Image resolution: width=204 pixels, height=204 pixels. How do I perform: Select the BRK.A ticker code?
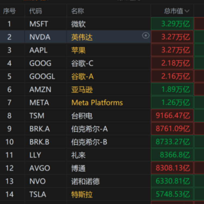39,129
